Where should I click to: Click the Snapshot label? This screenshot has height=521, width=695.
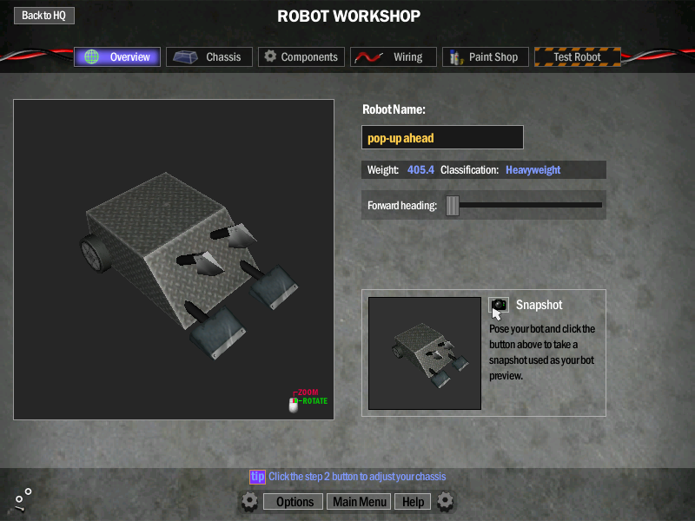[x=539, y=305]
